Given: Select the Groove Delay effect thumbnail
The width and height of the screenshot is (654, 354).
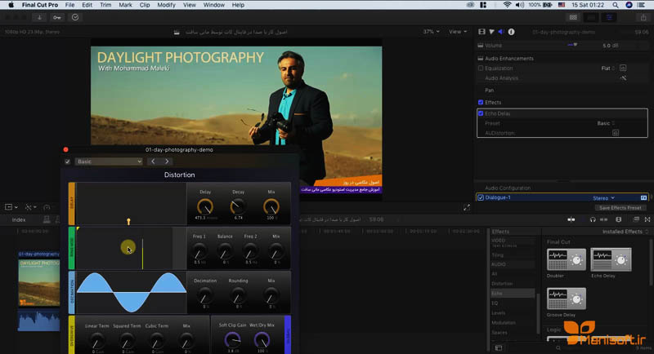Looking at the screenshot, I should tap(566, 299).
